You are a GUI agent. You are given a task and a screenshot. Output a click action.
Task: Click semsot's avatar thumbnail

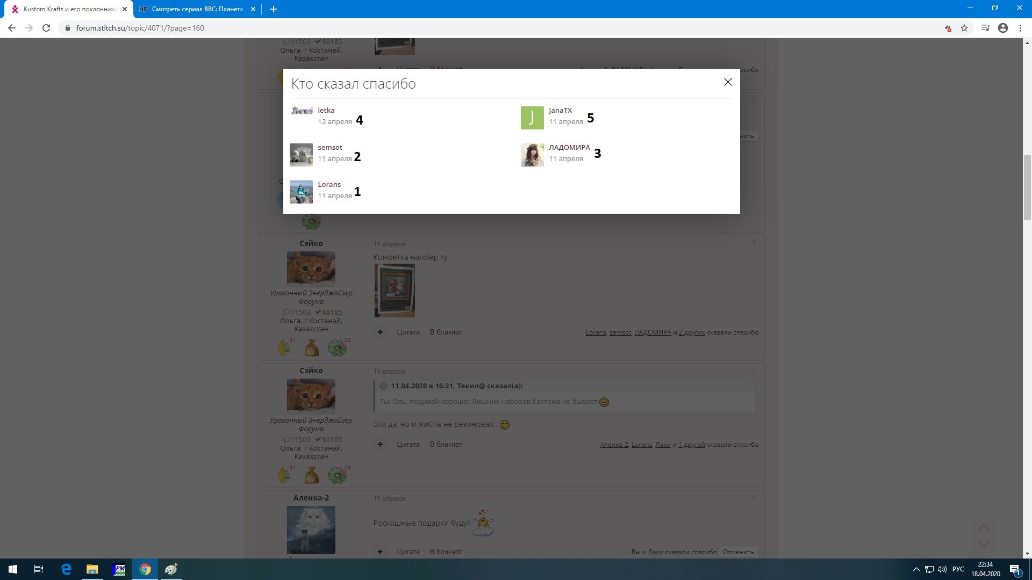pyautogui.click(x=301, y=155)
